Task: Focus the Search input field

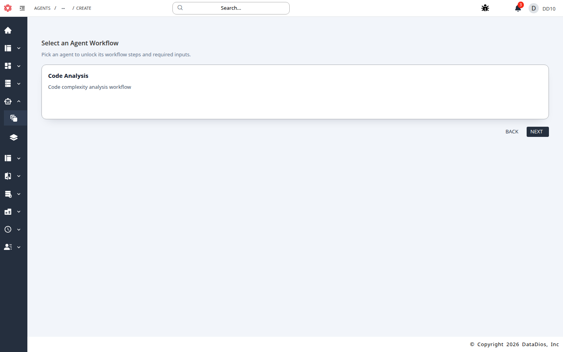Action: pyautogui.click(x=231, y=8)
